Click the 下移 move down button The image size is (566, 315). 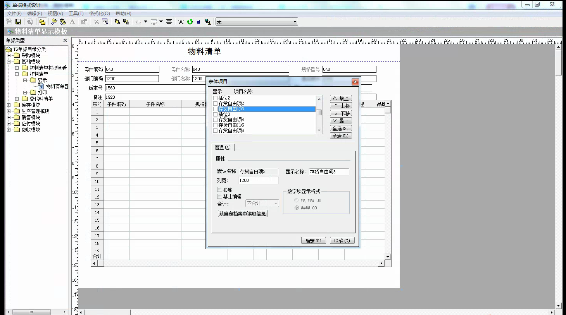(341, 113)
